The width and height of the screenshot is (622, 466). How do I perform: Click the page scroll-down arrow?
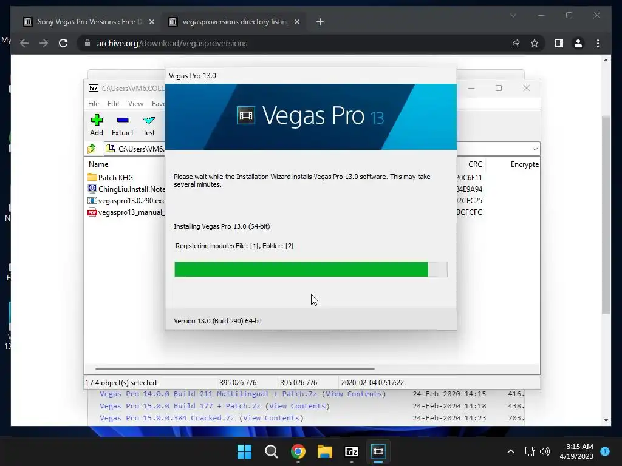606,420
